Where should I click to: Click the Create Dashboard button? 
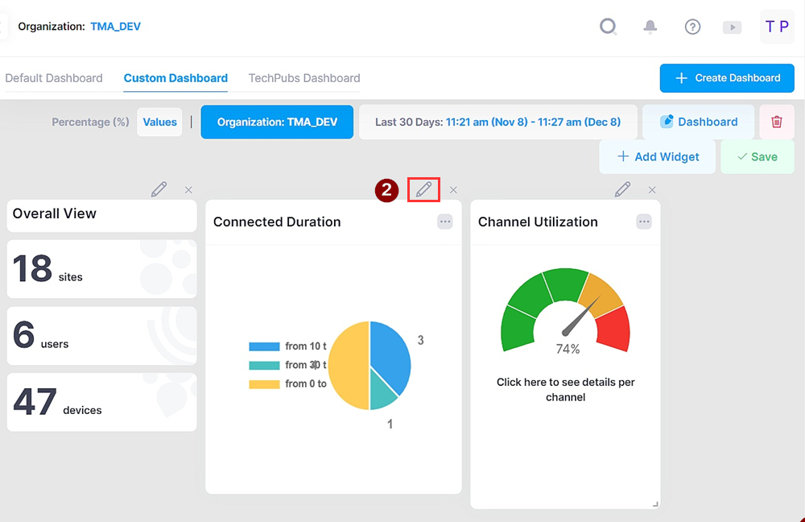pos(727,78)
